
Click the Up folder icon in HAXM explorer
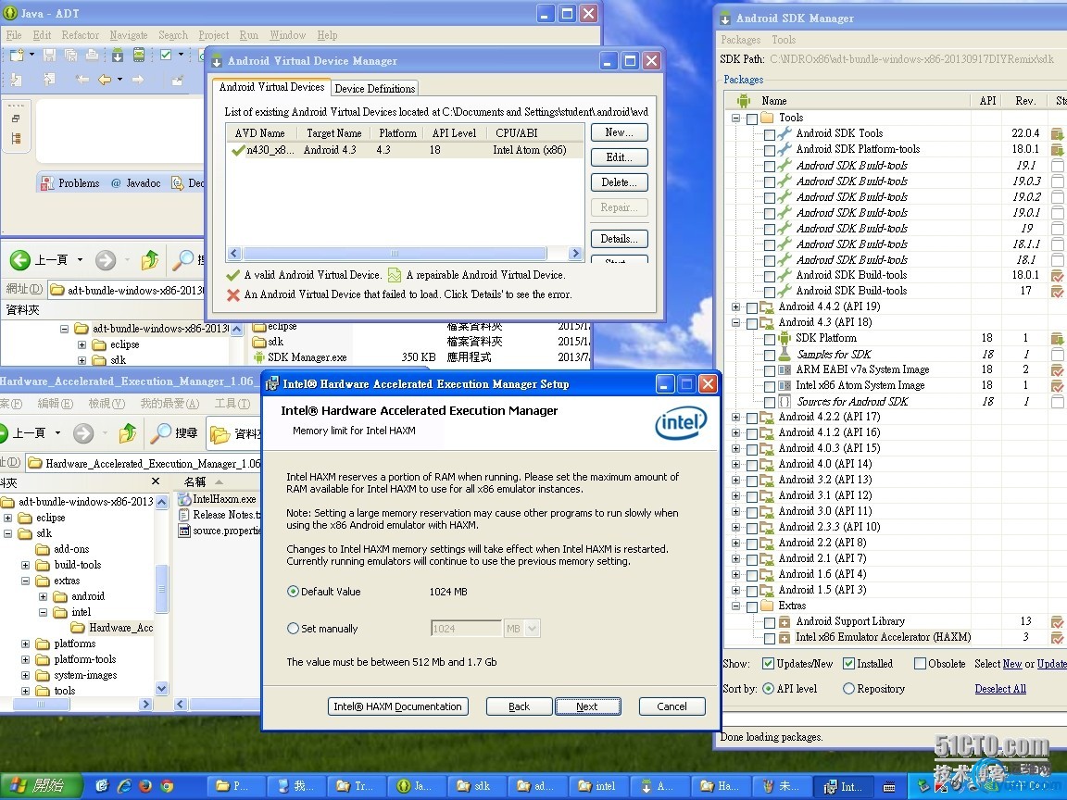point(128,432)
